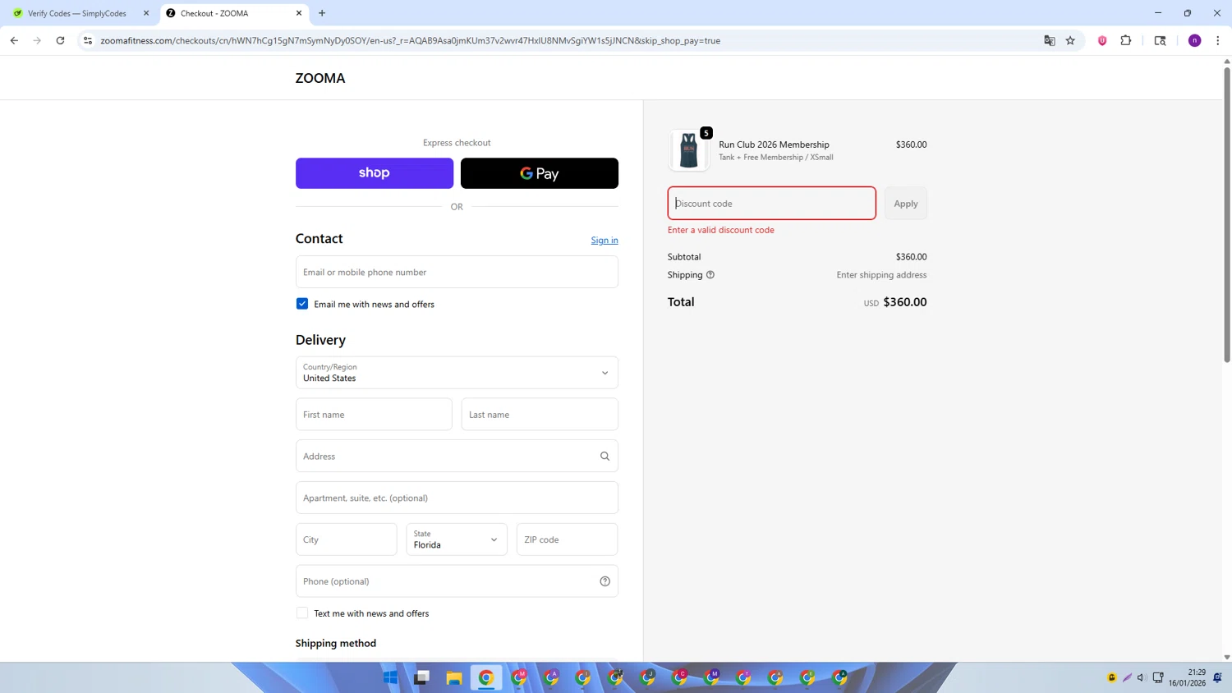Click the Shipping info question mark icon

click(x=710, y=275)
